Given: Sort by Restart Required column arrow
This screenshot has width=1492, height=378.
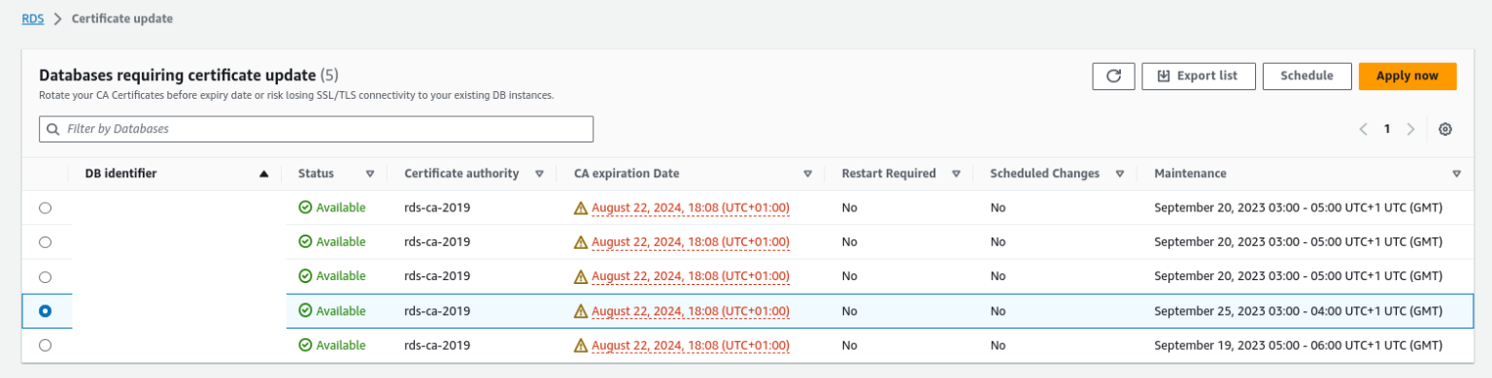Looking at the screenshot, I should point(956,174).
